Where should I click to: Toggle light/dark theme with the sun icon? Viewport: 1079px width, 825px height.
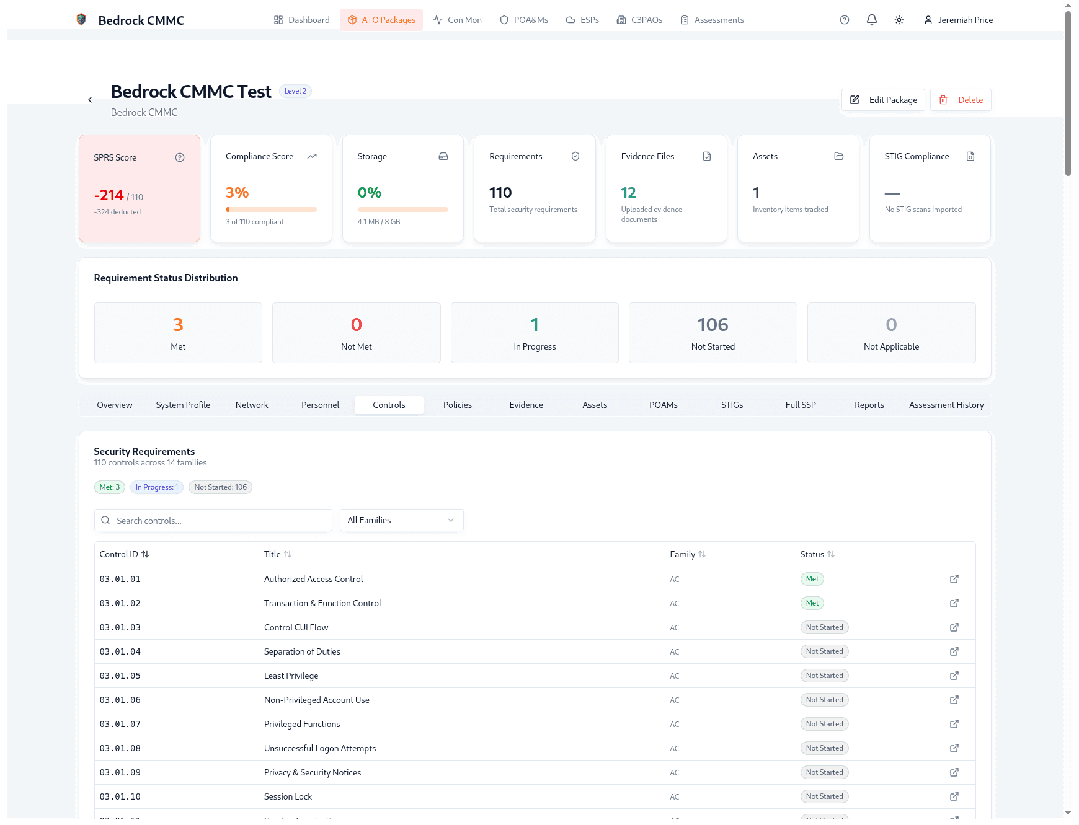899,20
